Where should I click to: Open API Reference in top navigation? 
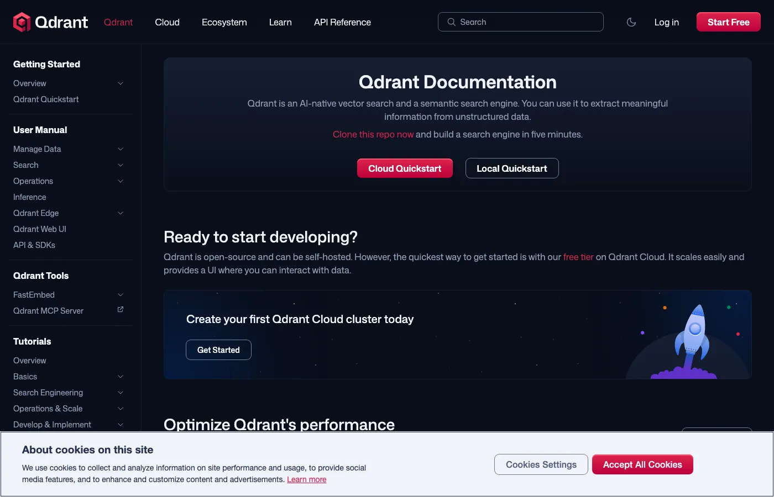click(x=342, y=22)
